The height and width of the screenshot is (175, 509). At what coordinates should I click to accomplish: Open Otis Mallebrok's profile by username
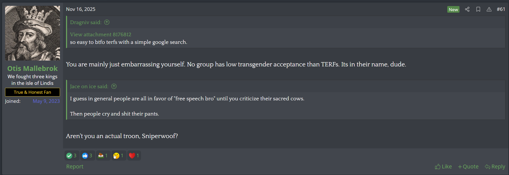pos(33,68)
